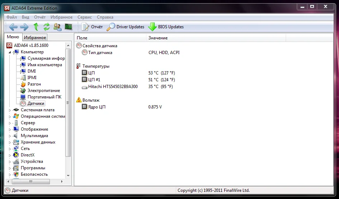
Task: Click the tree horizontal scrollbar right arrow
Action: tap(62, 181)
